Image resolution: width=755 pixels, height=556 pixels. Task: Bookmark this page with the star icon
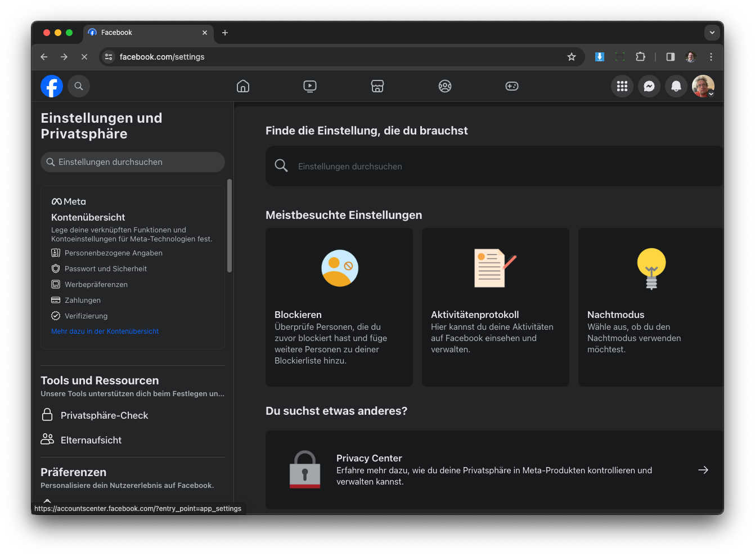pos(572,57)
